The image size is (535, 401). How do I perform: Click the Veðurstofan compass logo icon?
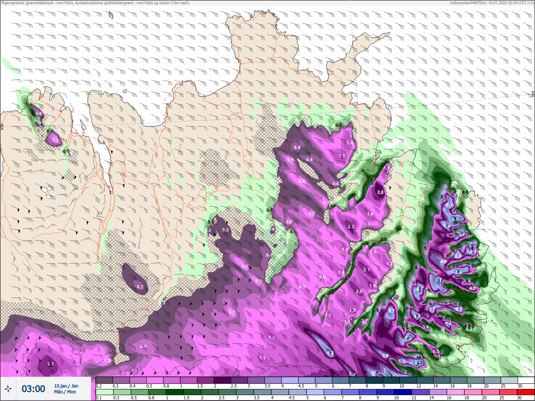(x=8, y=389)
